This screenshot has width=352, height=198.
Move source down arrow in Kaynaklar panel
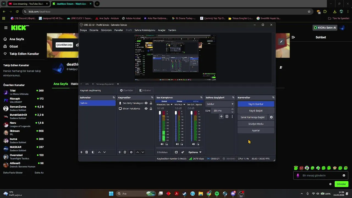pos(143,152)
